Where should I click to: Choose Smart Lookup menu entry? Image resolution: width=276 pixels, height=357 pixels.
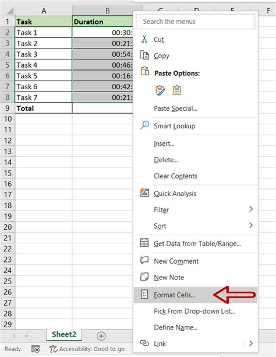(196, 126)
